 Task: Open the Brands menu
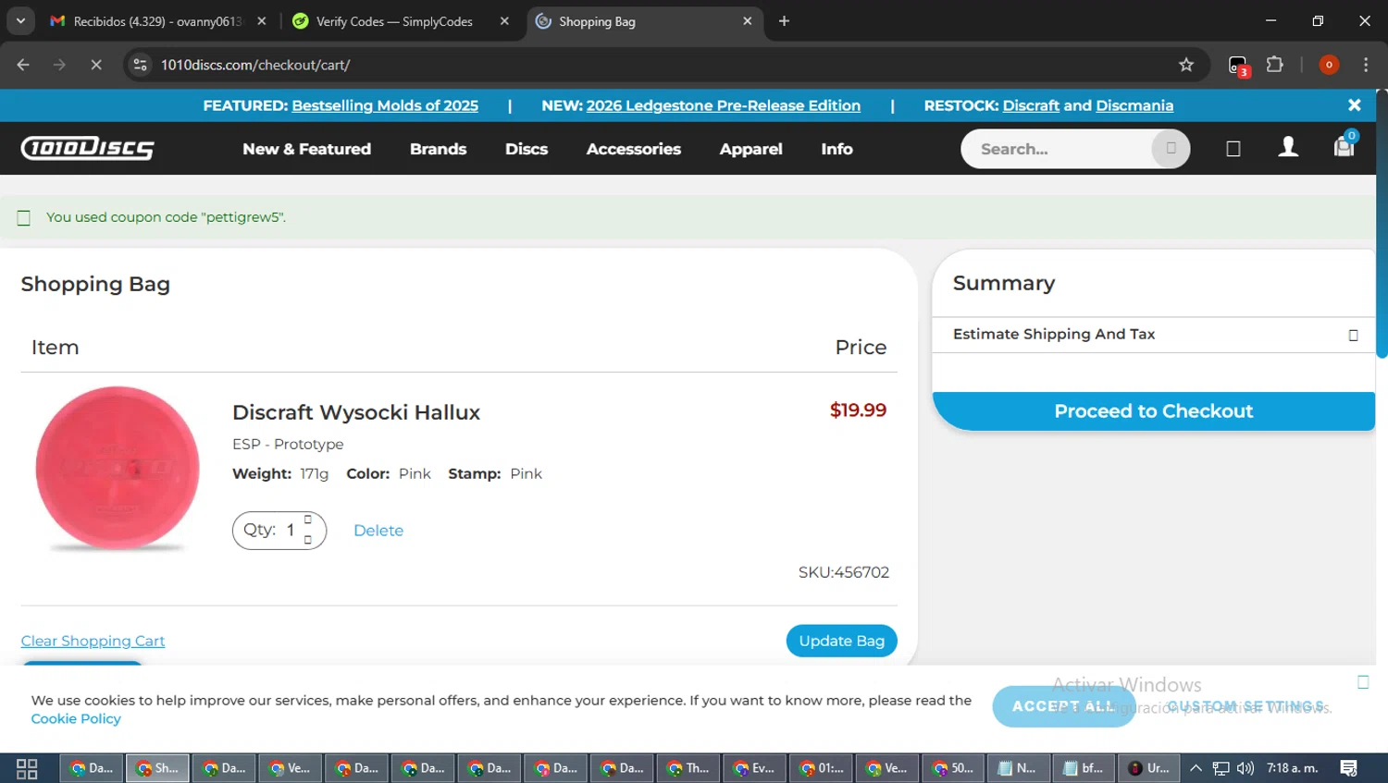click(438, 149)
